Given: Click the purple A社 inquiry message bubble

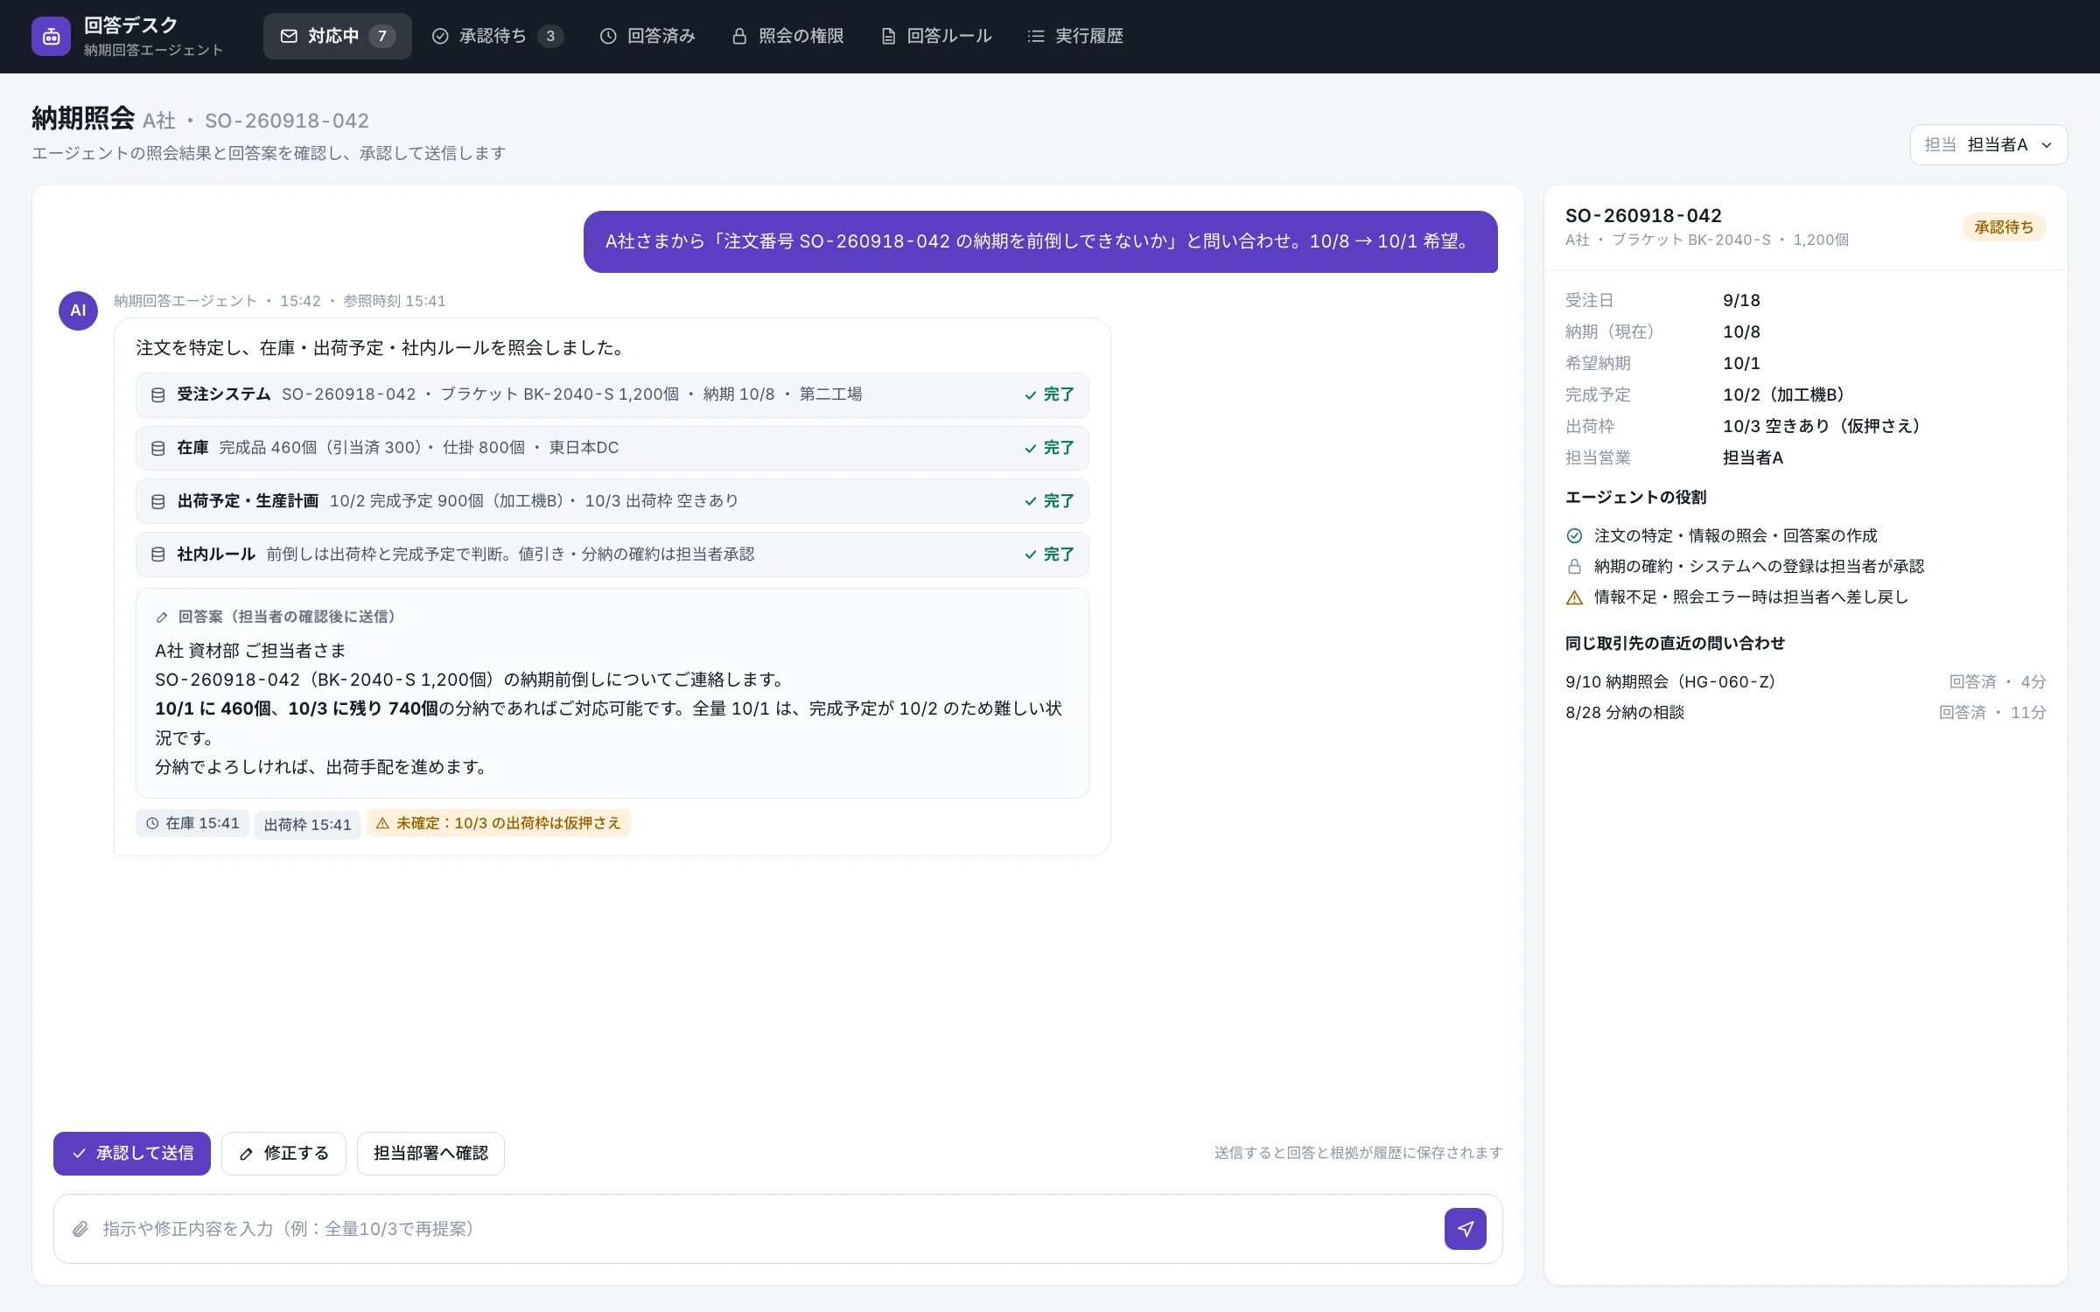Looking at the screenshot, I should pos(1040,241).
